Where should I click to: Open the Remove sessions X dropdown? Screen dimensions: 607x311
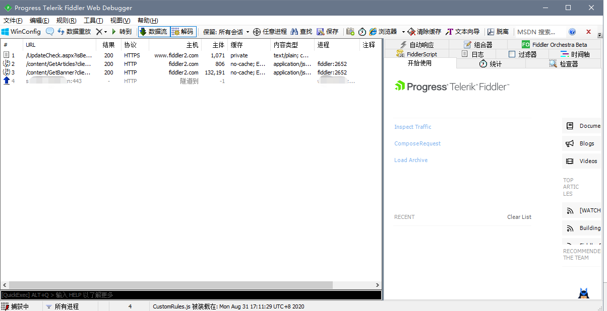pyautogui.click(x=101, y=32)
